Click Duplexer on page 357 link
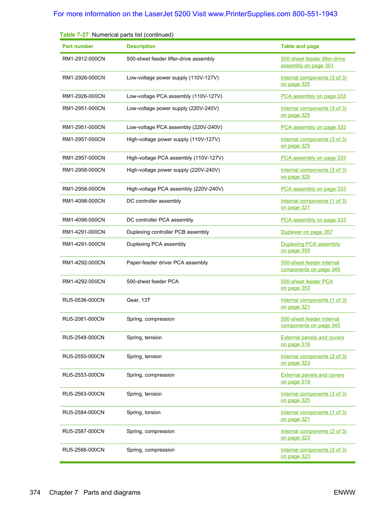Screen dimensions: 391x520 coord(307,232)
